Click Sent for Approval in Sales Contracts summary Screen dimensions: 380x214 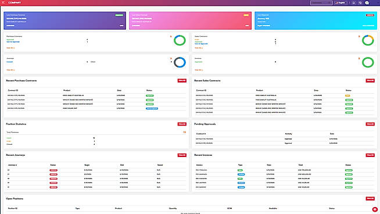pos(201,44)
